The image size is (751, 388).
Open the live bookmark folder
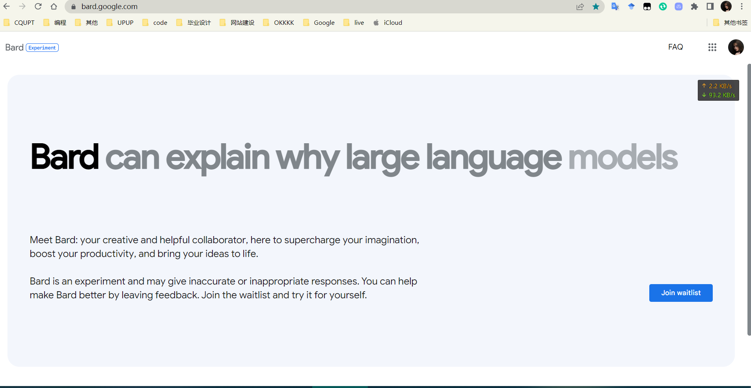click(x=354, y=22)
